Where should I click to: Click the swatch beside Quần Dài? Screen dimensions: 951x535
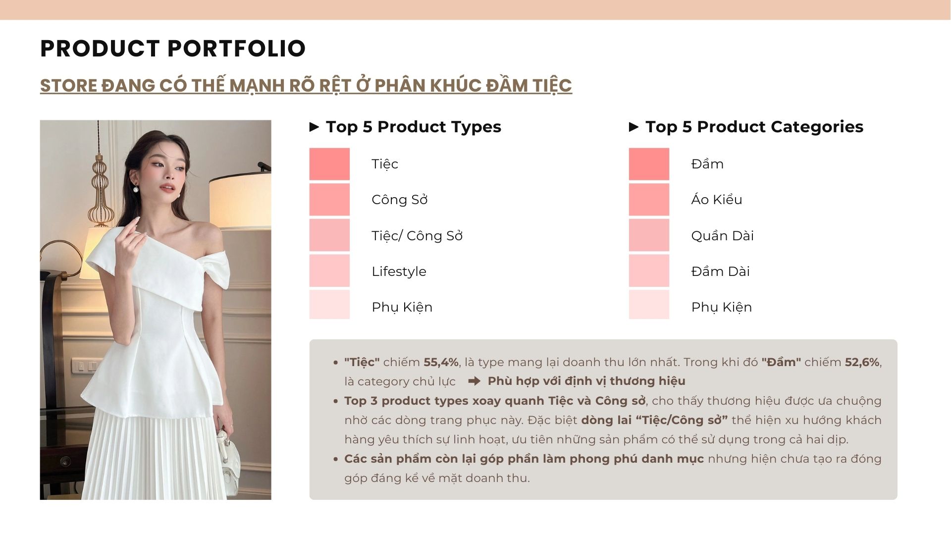click(x=649, y=235)
